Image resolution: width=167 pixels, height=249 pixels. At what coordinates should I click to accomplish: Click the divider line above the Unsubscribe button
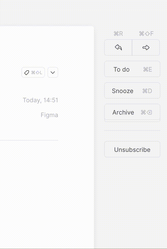132,130
